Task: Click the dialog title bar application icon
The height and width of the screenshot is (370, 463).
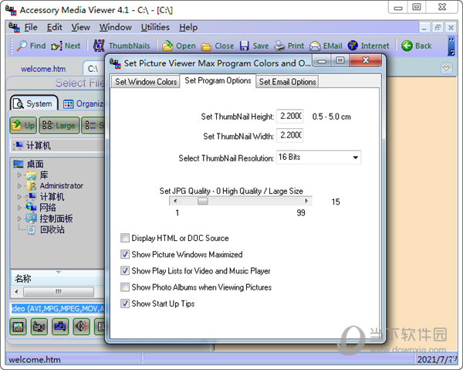Action: pyautogui.click(x=115, y=63)
